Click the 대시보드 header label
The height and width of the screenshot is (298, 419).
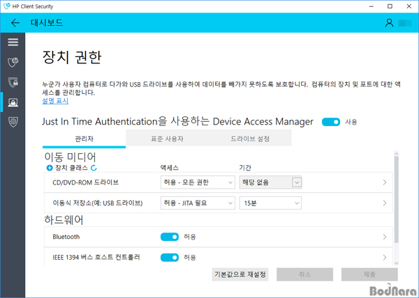tap(47, 23)
